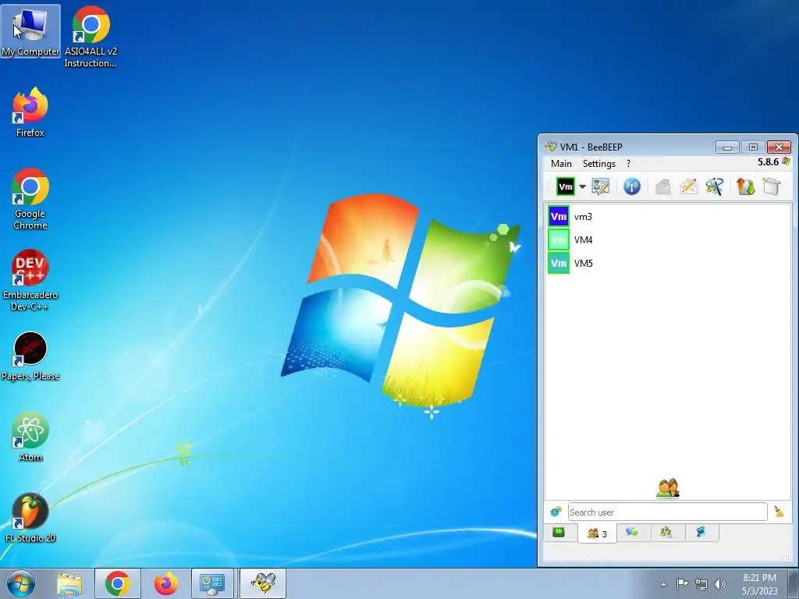This screenshot has height=599, width=799.
Task: Open the edit profile icon in BeeBEEP toolbar
Action: click(x=600, y=186)
